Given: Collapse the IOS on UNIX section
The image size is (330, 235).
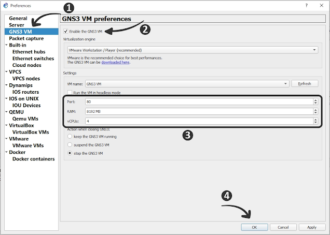Looking at the screenshot, I should (6, 98).
